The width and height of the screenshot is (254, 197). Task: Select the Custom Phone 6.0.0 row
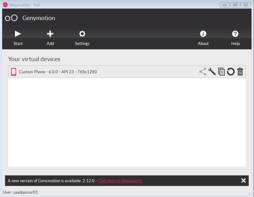tap(127, 72)
